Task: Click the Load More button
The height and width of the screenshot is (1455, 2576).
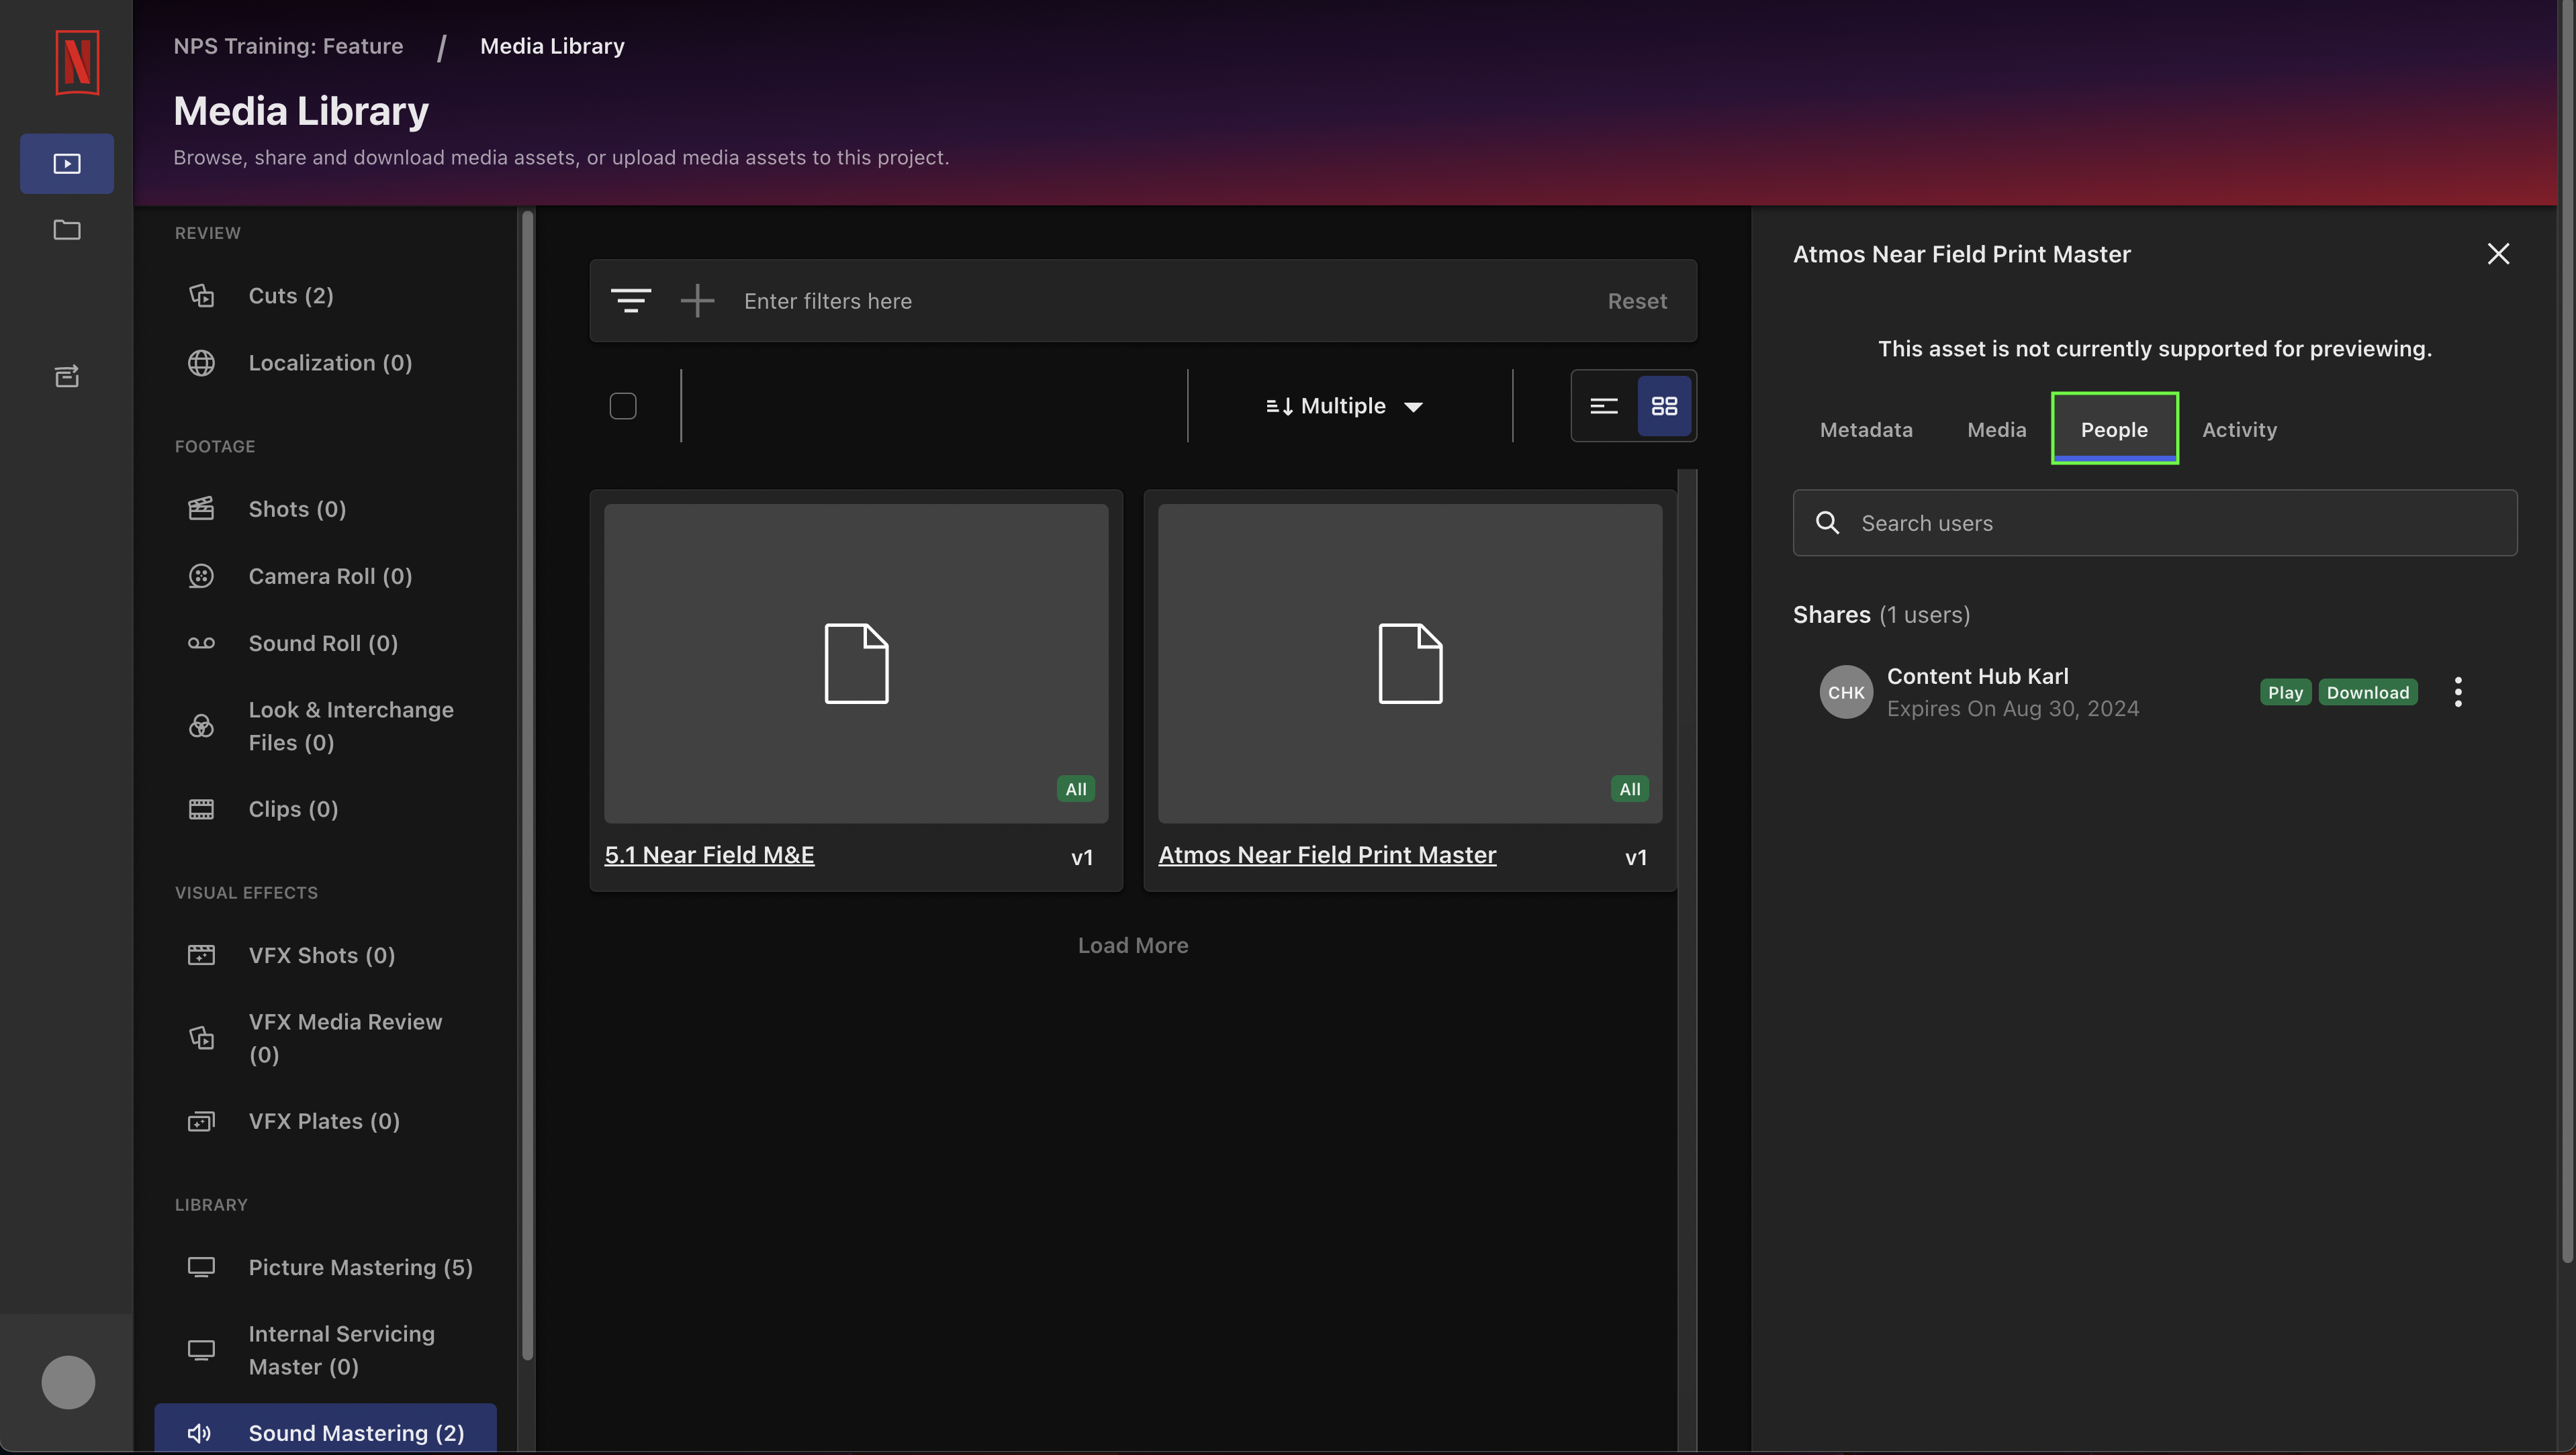Action: point(1133,946)
